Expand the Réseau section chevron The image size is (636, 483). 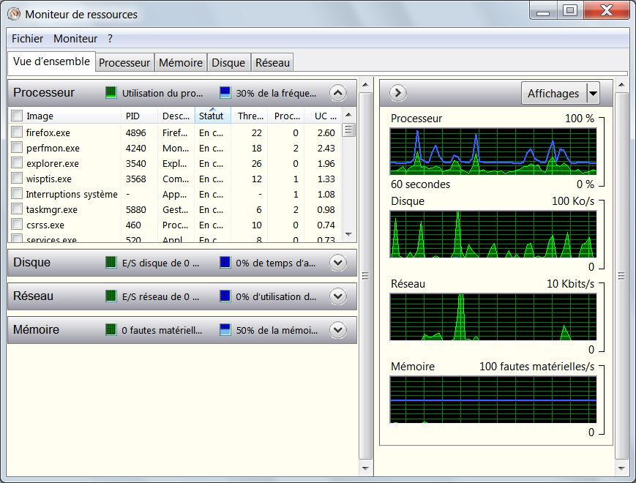point(338,296)
